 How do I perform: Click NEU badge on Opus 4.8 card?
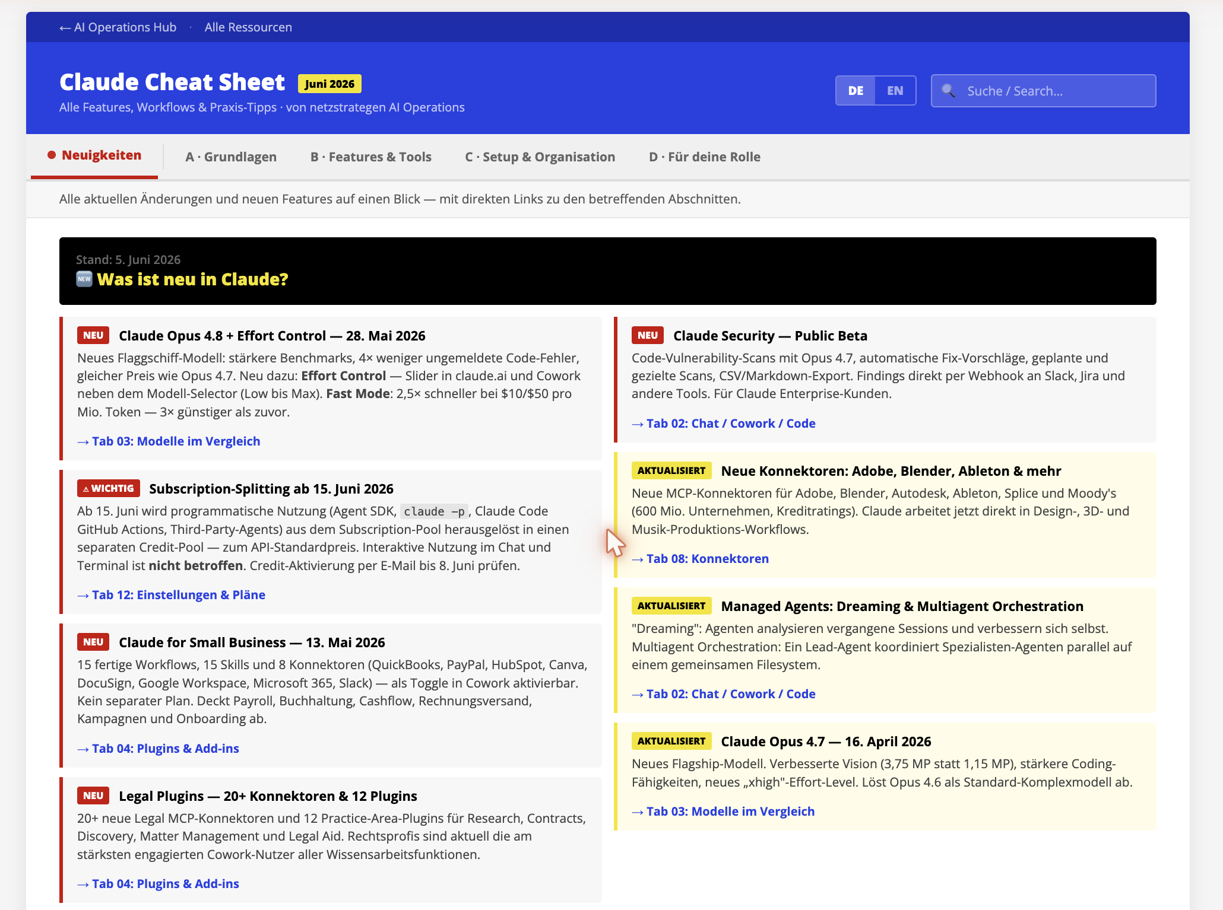93,335
